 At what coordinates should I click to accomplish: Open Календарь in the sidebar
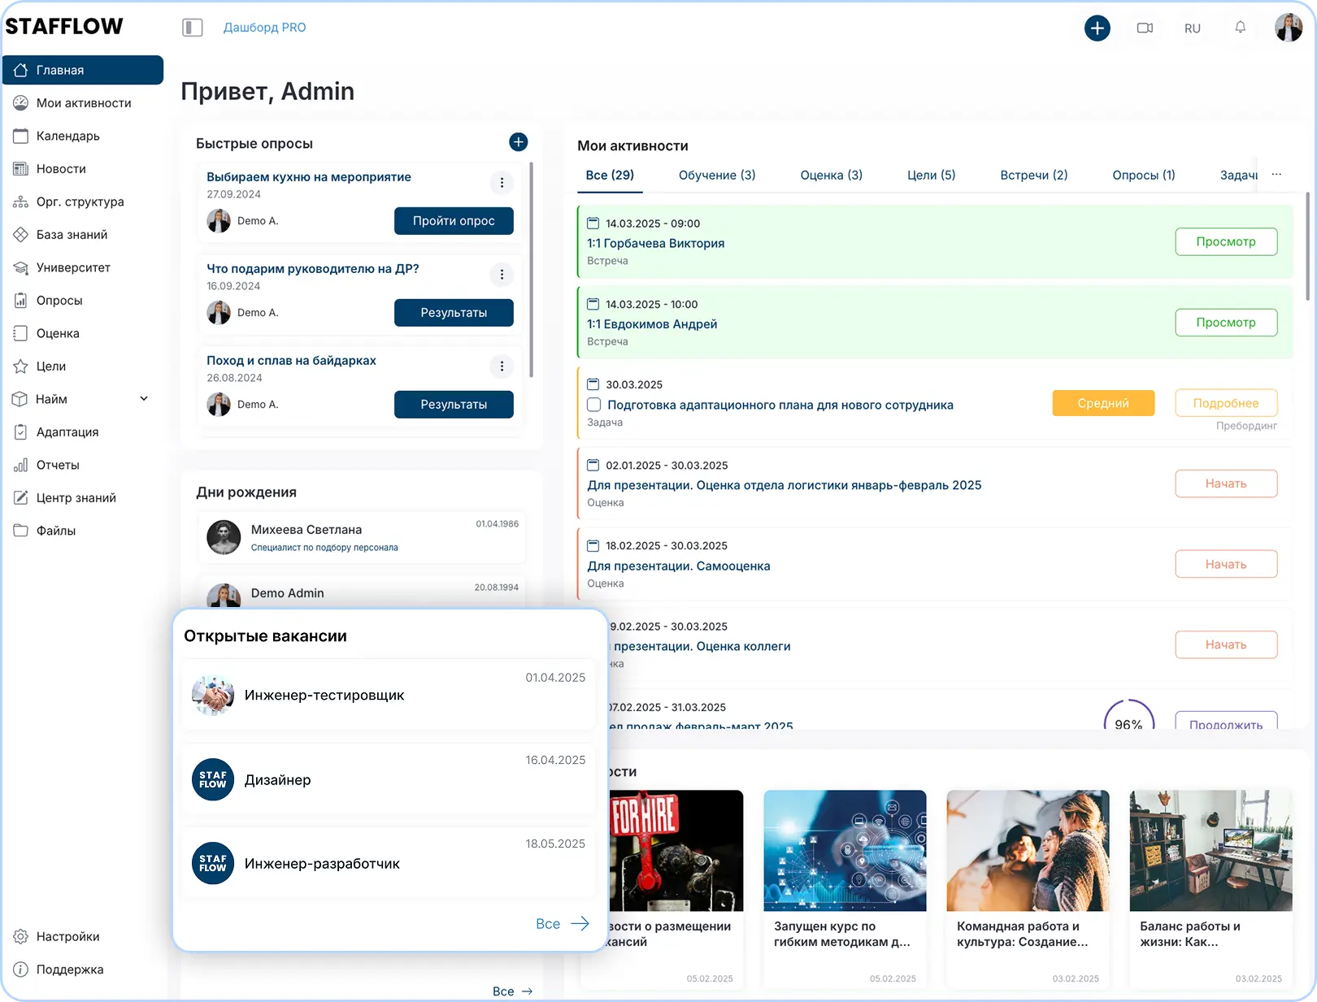[67, 136]
